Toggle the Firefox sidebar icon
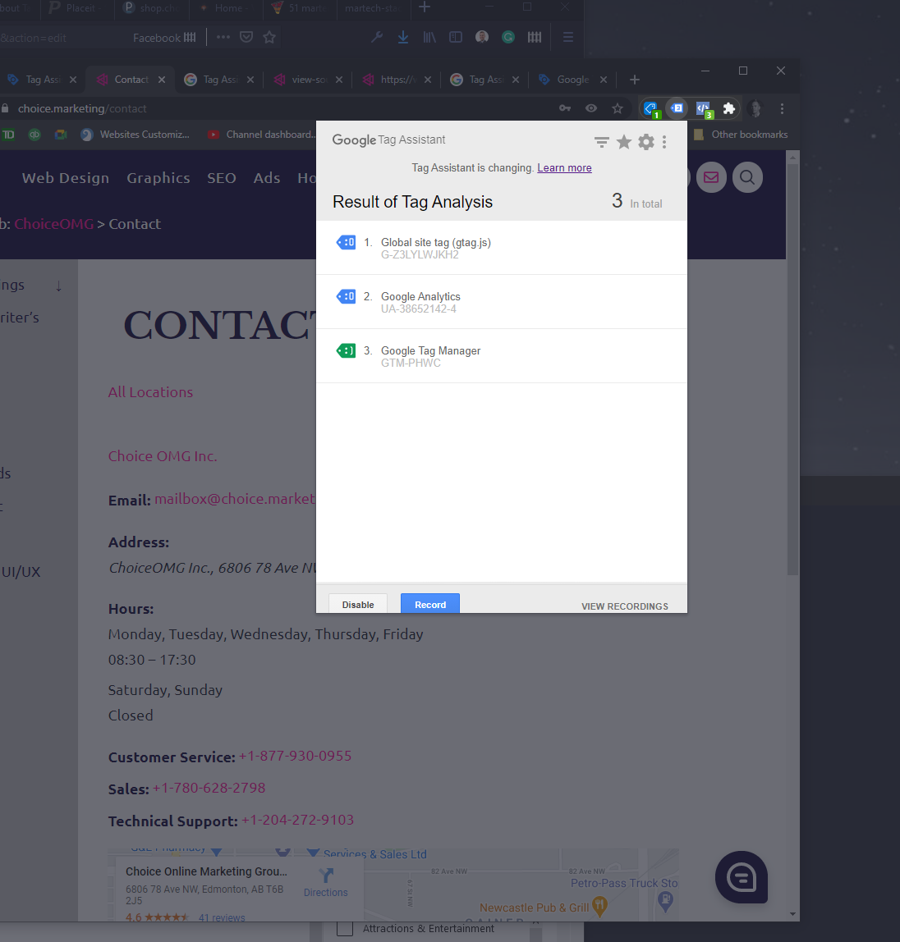900x942 pixels. pos(456,37)
